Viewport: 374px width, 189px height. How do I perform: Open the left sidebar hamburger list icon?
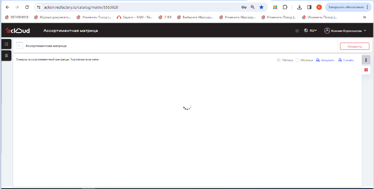coord(6,56)
